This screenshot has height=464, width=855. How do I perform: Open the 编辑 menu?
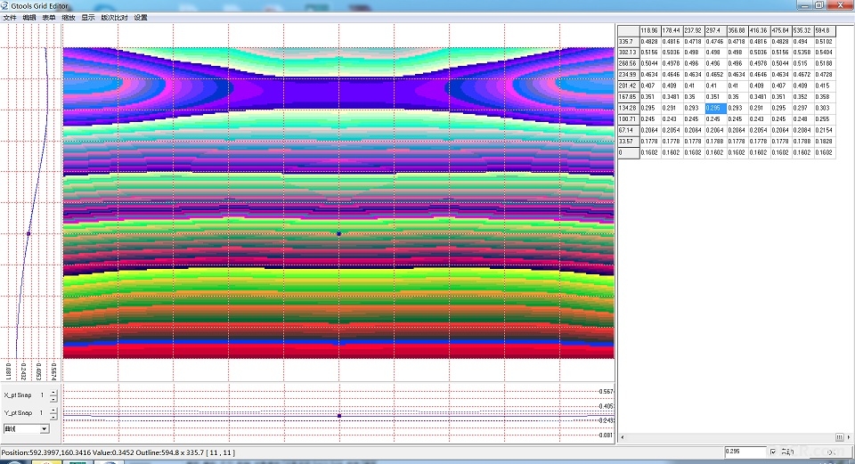(x=29, y=18)
